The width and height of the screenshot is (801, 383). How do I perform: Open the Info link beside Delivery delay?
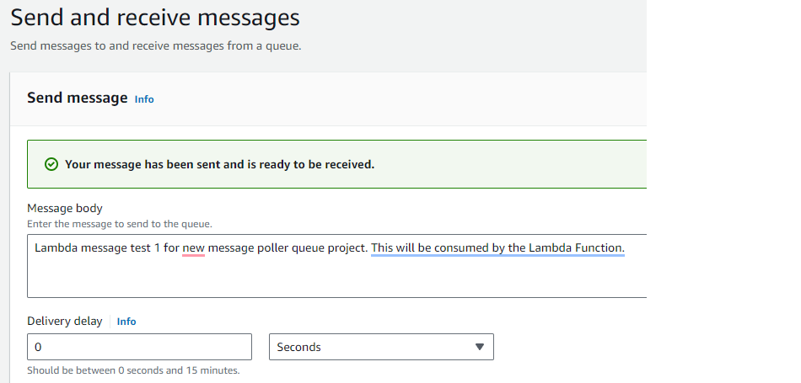(126, 322)
